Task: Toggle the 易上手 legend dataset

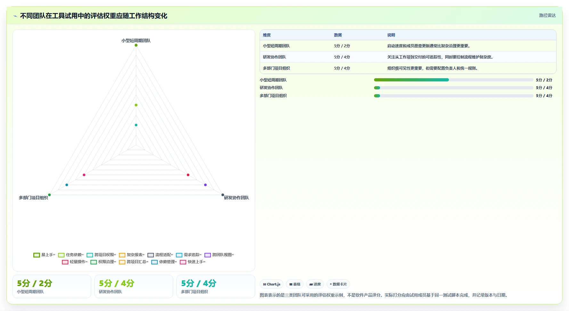Action: pos(44,255)
